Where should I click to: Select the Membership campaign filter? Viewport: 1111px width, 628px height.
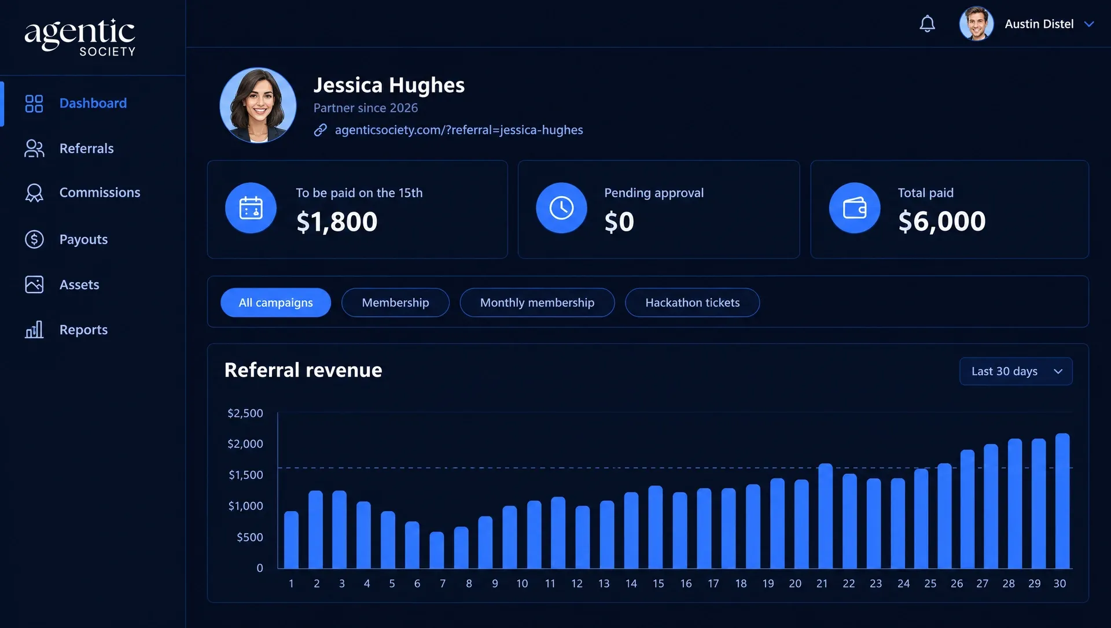click(x=395, y=302)
